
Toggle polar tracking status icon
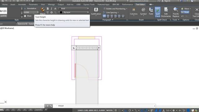(130, 110)
